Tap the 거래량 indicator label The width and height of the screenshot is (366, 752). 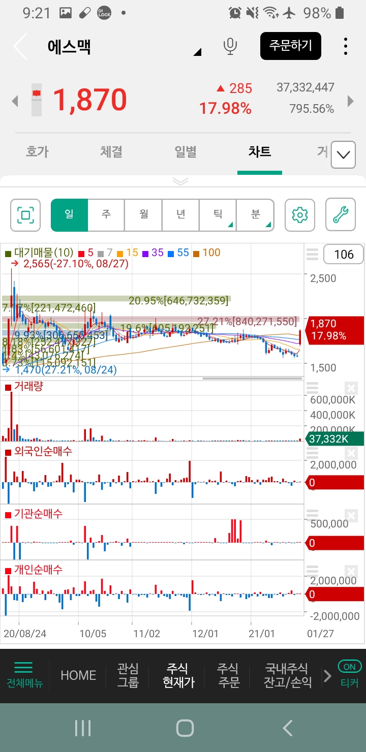(x=24, y=386)
